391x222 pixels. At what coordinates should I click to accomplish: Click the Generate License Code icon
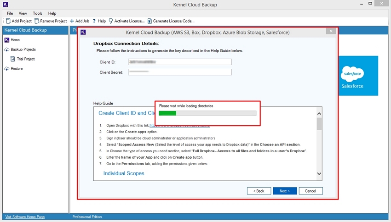tap(149, 21)
